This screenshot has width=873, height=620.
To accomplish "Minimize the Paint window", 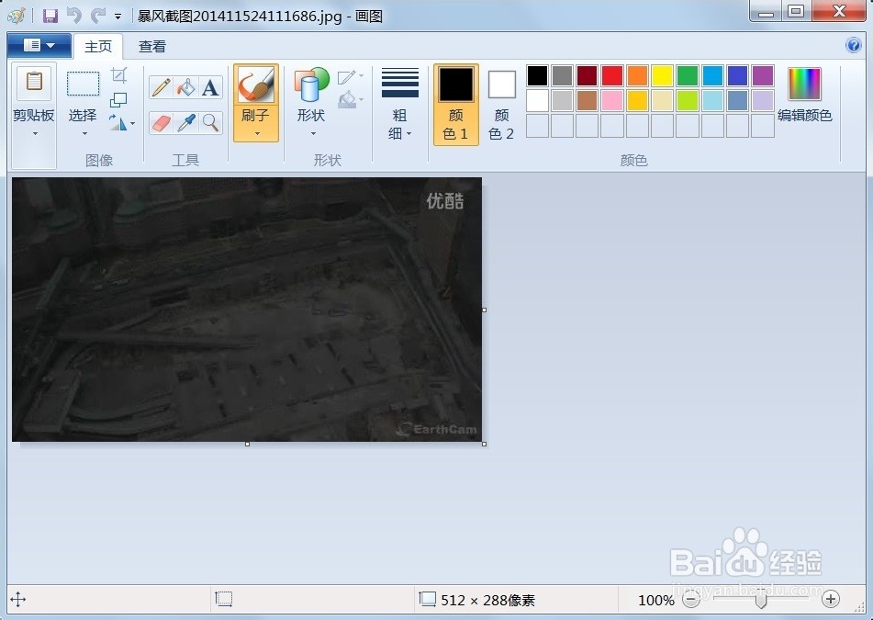I will (767, 11).
